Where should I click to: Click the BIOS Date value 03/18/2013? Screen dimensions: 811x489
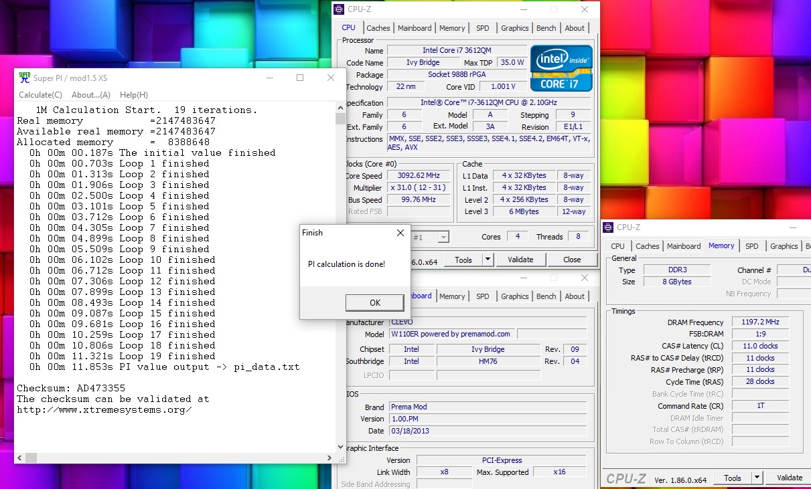(488, 431)
